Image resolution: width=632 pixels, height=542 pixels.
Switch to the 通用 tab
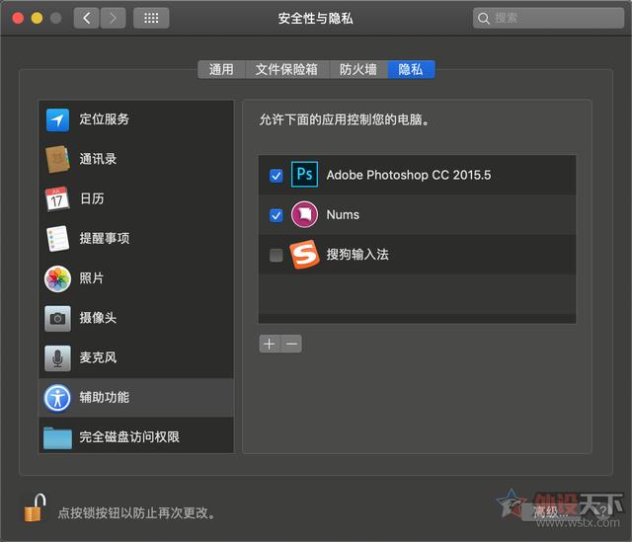[x=221, y=69]
